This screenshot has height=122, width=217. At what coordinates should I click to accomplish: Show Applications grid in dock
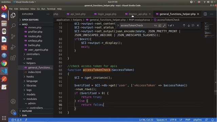(x=4, y=118)
